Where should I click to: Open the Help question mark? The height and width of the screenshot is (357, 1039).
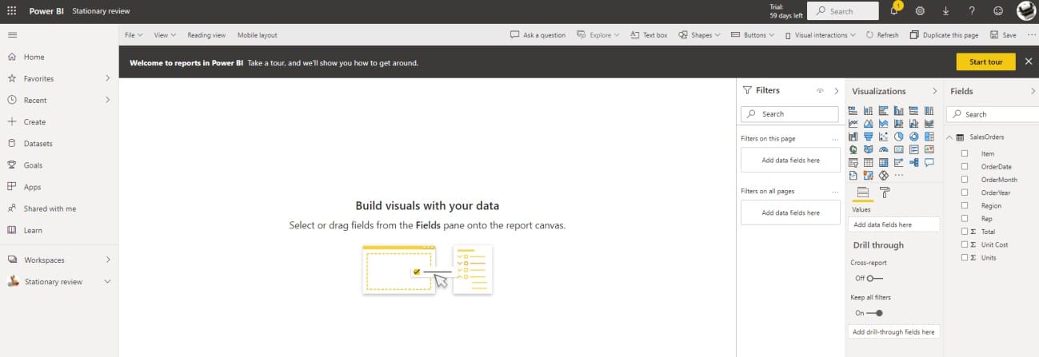tap(972, 11)
